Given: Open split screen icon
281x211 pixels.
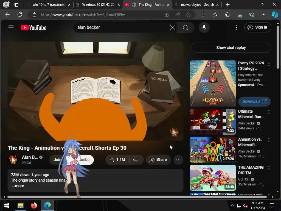Looking at the screenshot, I should [x=203, y=15].
